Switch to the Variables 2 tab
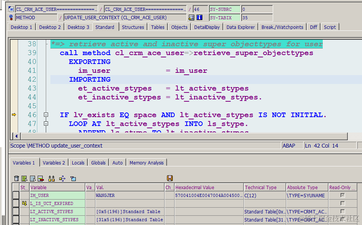Screen dimensions: 362x225 [54, 163]
